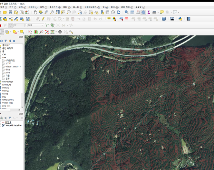Select the XYZ Tiles browser entry
This screenshot has height=170, width=214.
6,106
